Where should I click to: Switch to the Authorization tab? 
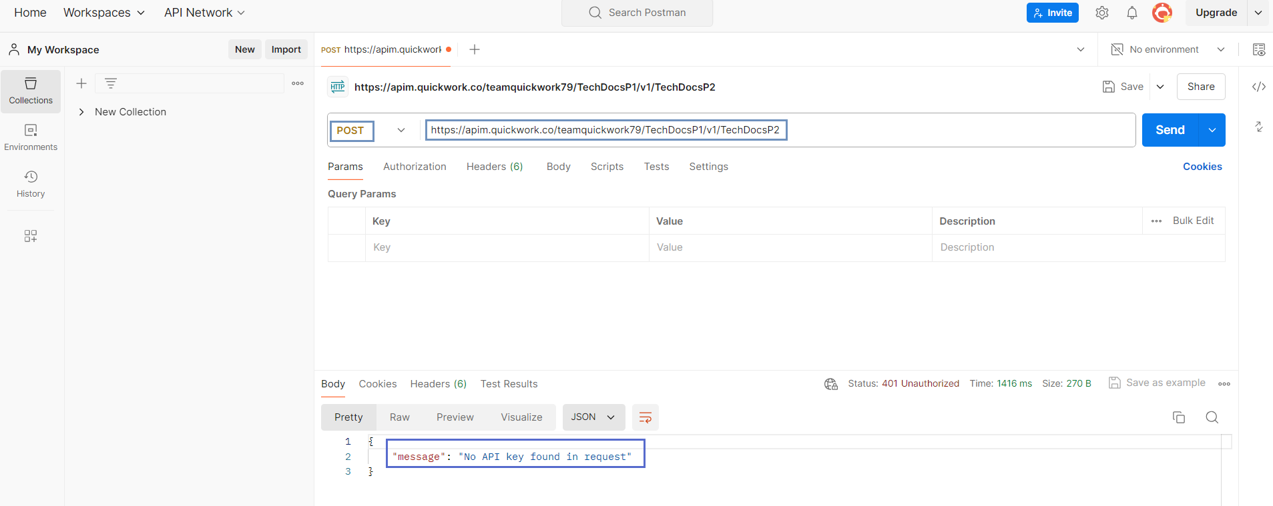(415, 167)
